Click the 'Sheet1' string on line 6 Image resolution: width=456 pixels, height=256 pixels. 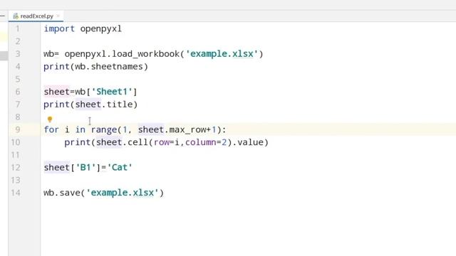[112, 92]
